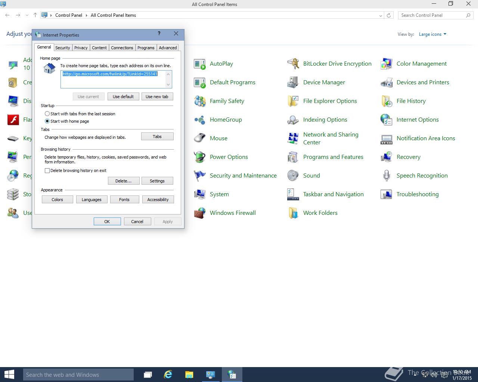
Task: Click the Delete... browsing history button
Action: click(124, 181)
